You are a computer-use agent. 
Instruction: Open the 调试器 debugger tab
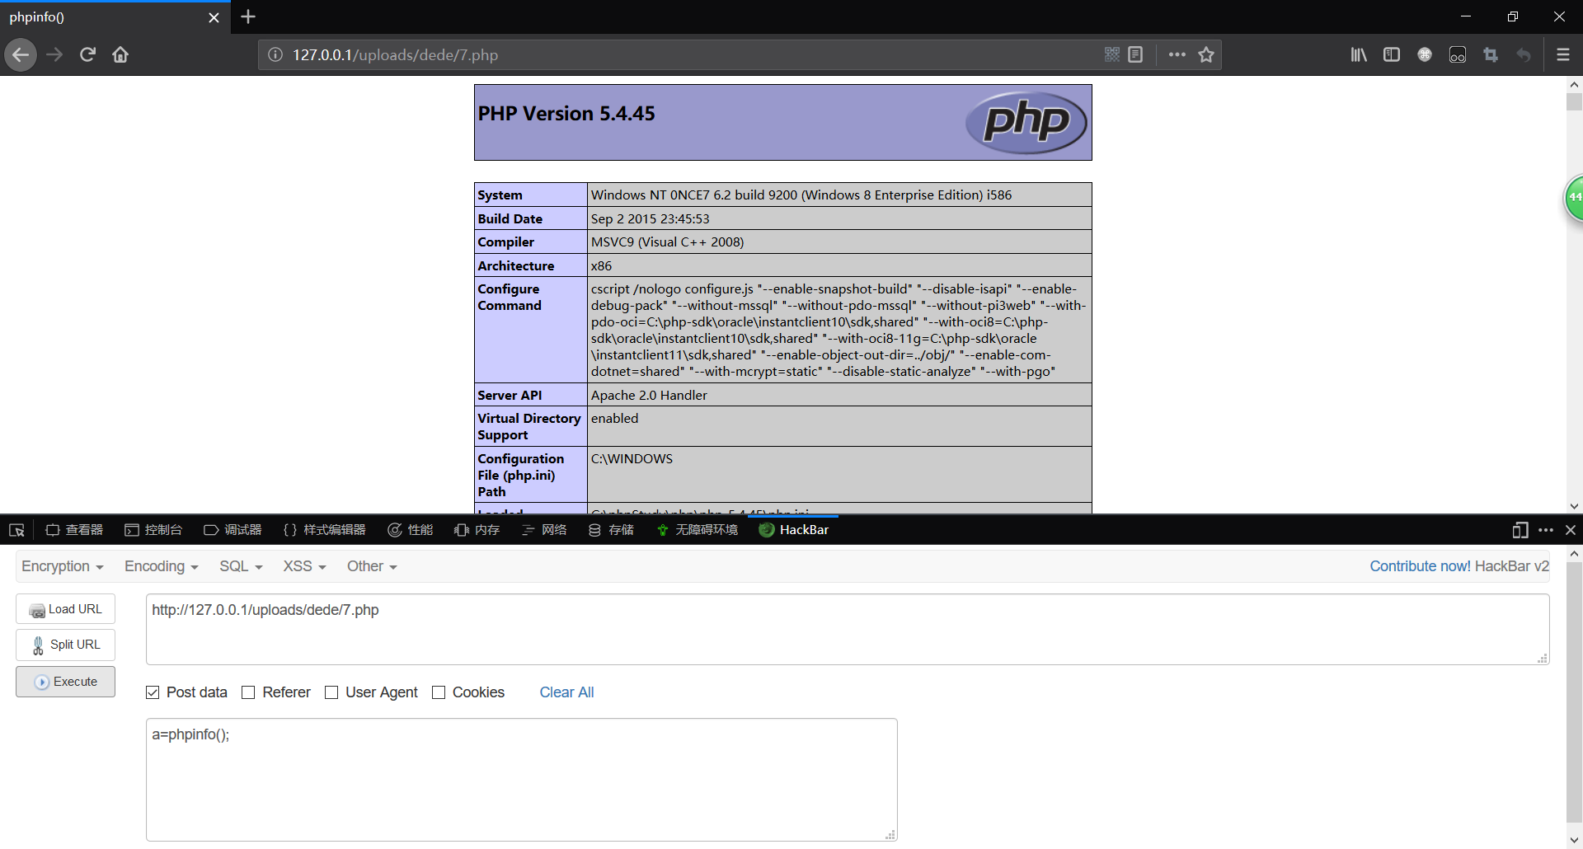click(233, 530)
